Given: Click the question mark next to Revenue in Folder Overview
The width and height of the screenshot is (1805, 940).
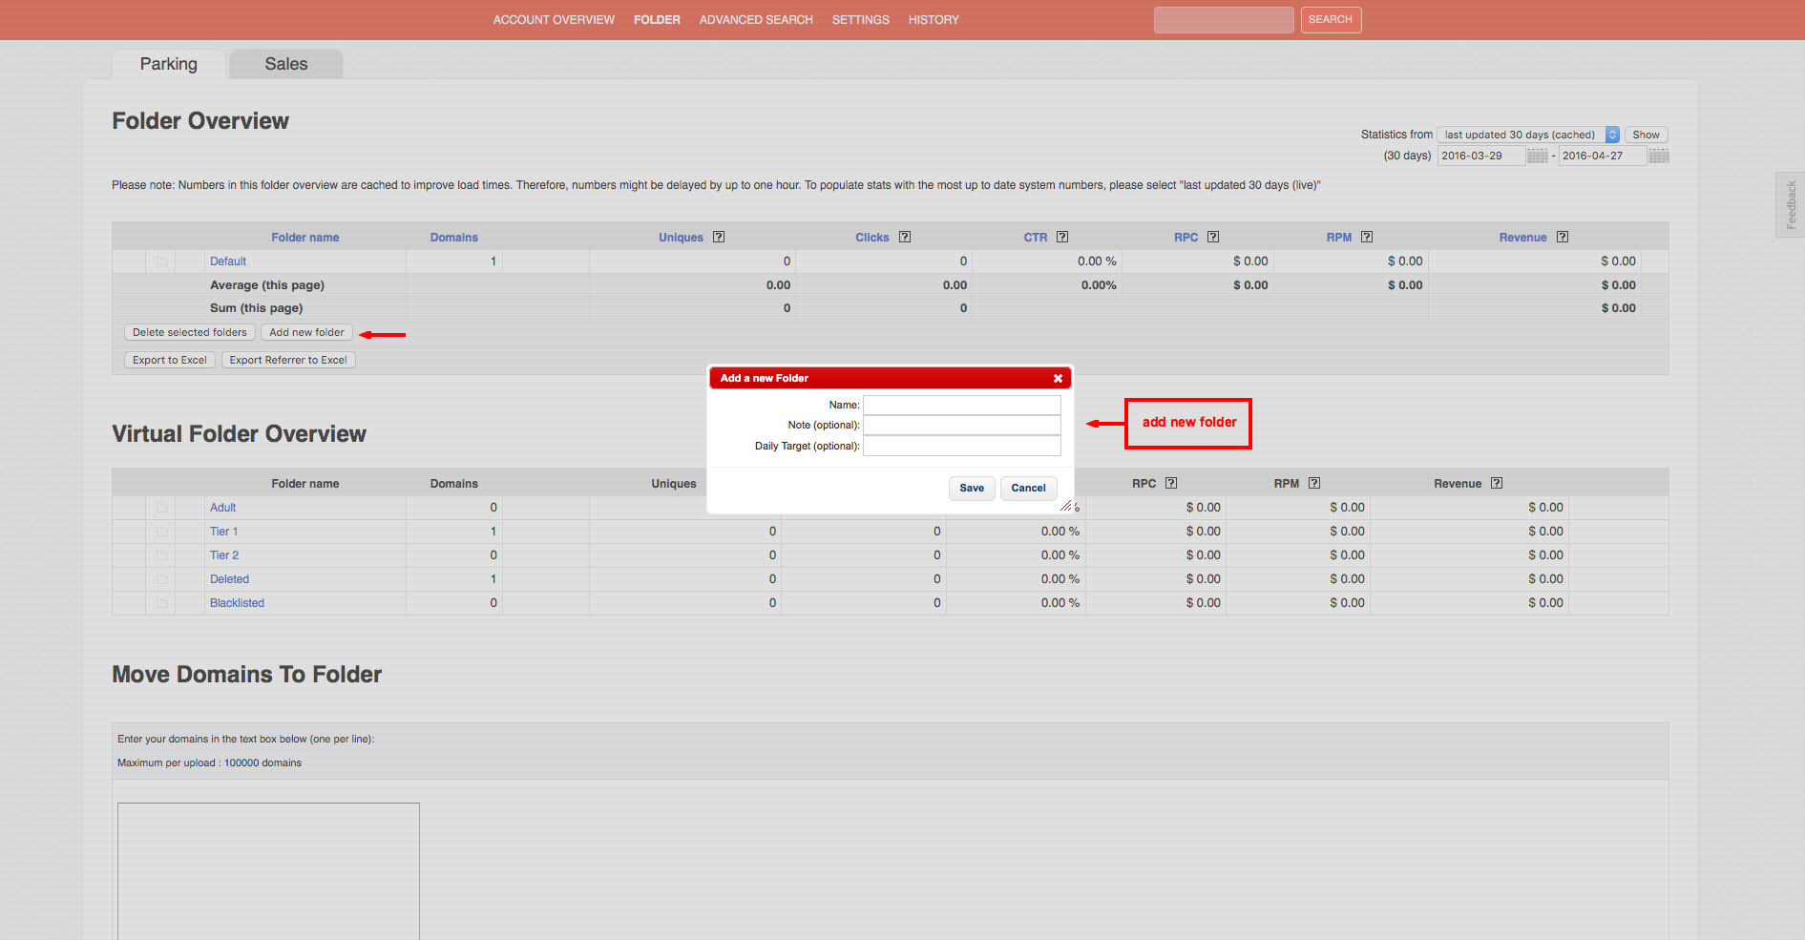Looking at the screenshot, I should click(x=1563, y=237).
